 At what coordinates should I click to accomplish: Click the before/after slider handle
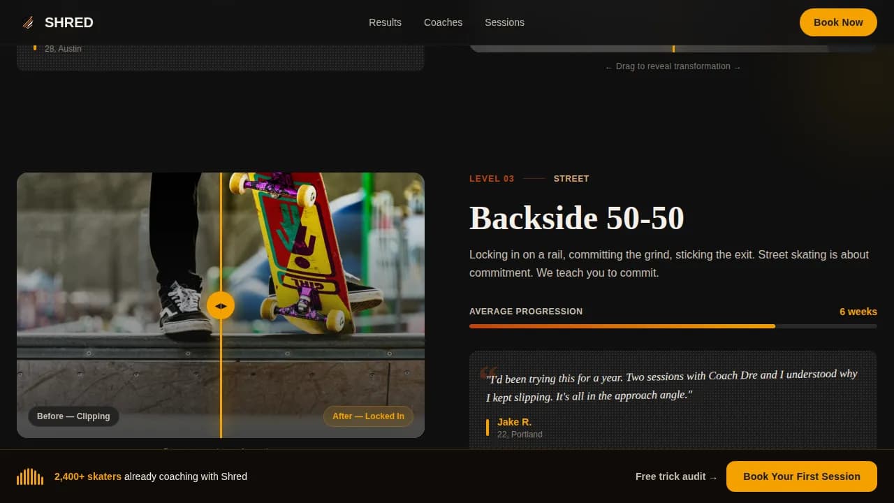click(x=221, y=305)
